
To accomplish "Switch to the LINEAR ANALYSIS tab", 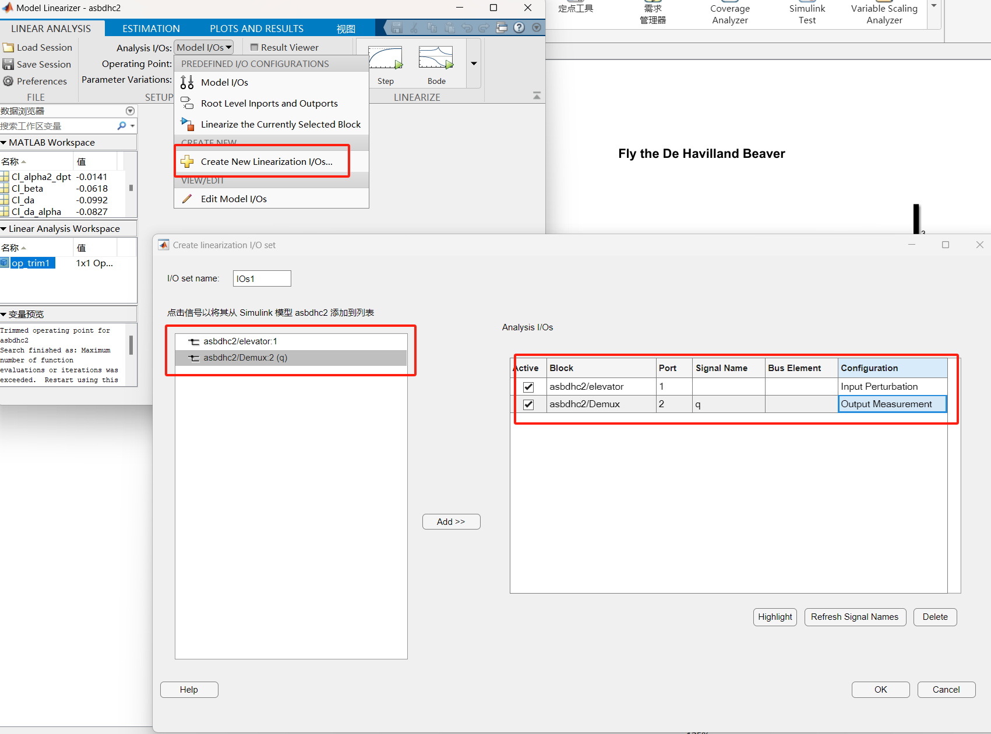I will (x=51, y=29).
